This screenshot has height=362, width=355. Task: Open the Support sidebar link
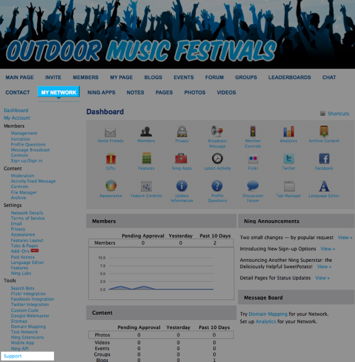(x=13, y=356)
